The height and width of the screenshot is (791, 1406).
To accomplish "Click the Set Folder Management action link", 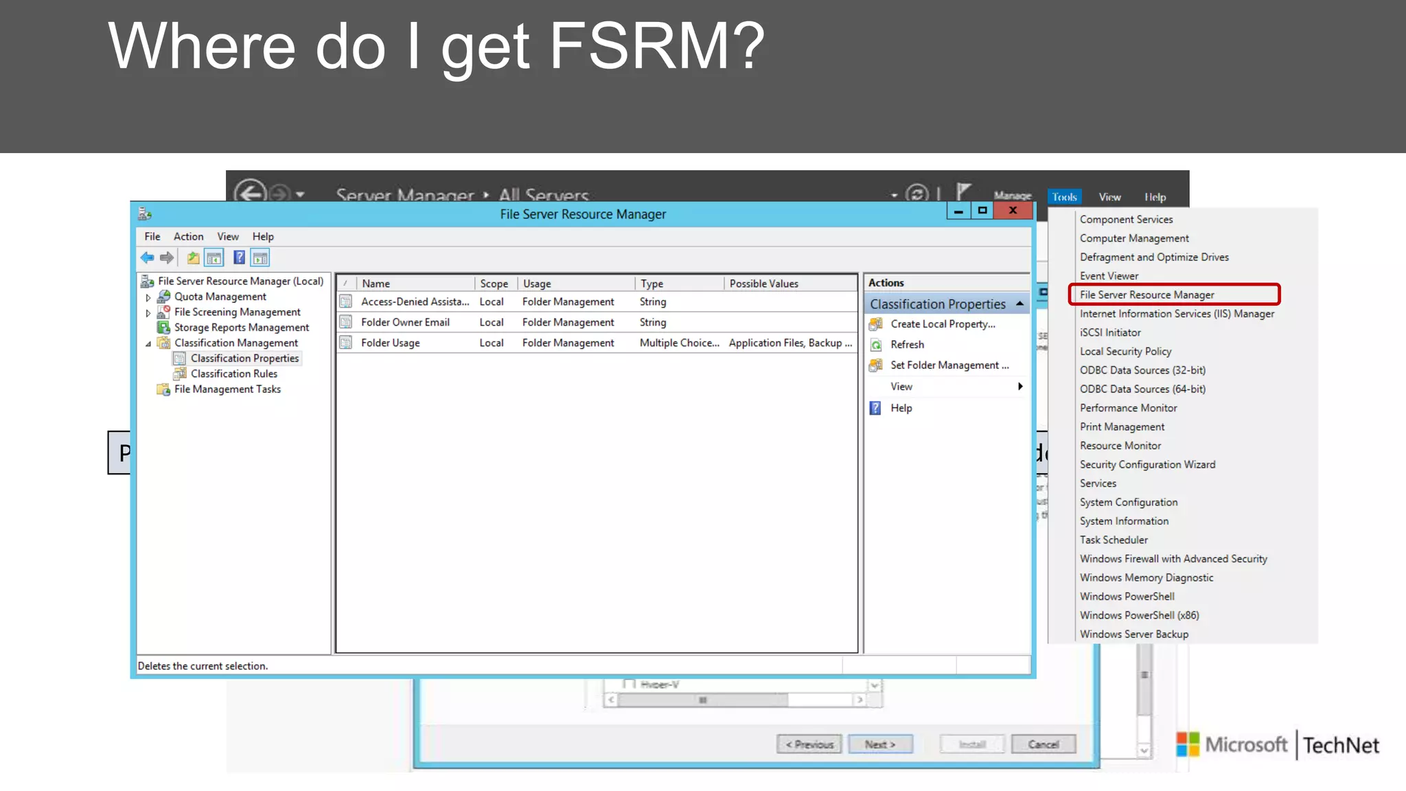I will [x=949, y=365].
